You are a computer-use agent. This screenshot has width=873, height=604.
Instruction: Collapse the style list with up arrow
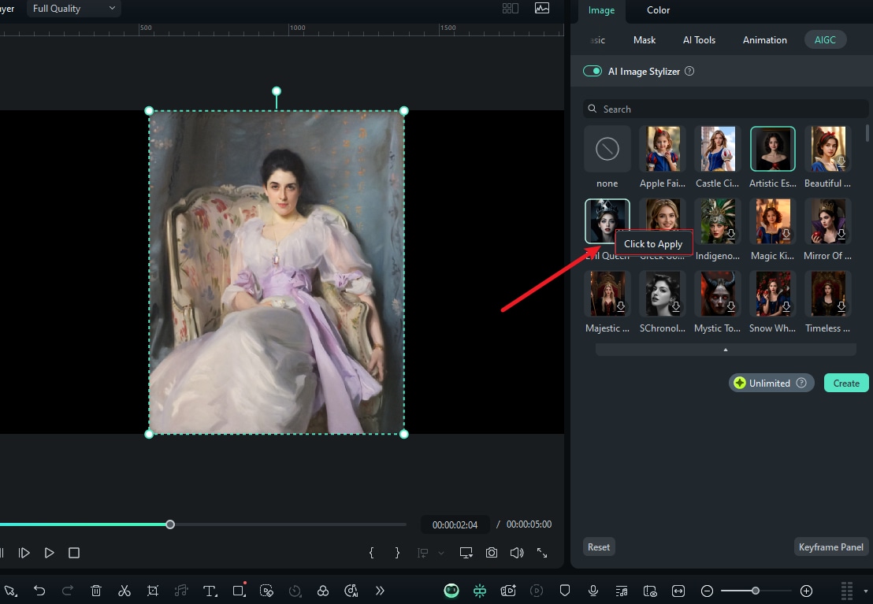click(x=726, y=350)
